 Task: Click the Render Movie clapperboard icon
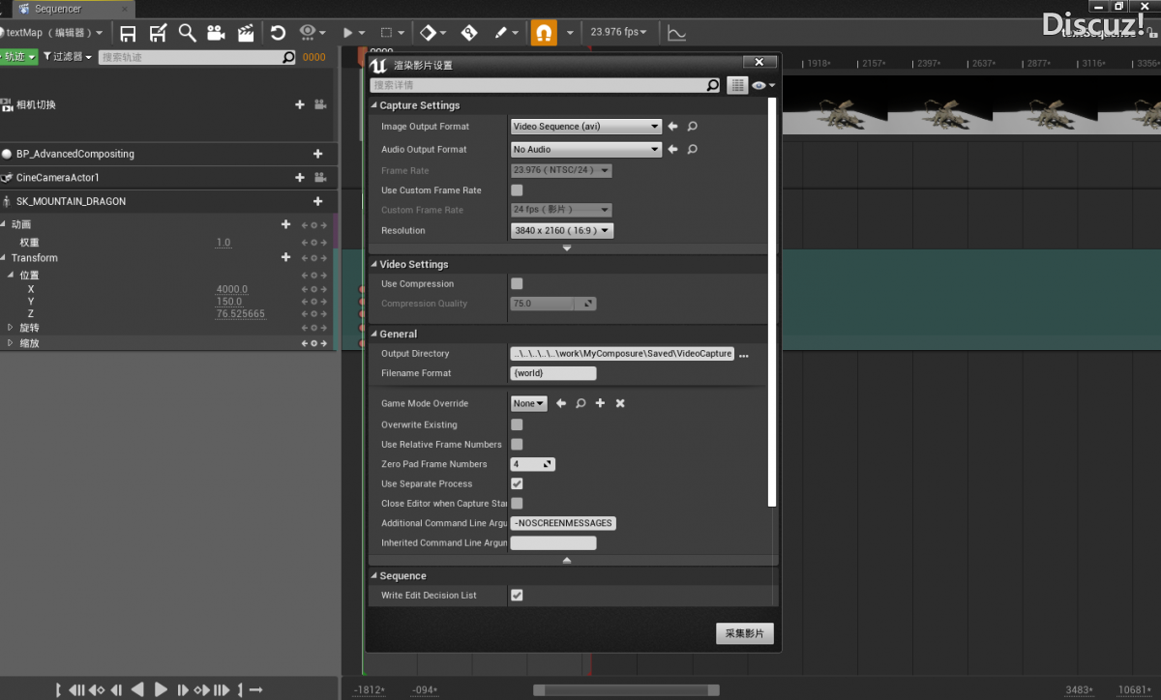coord(246,33)
